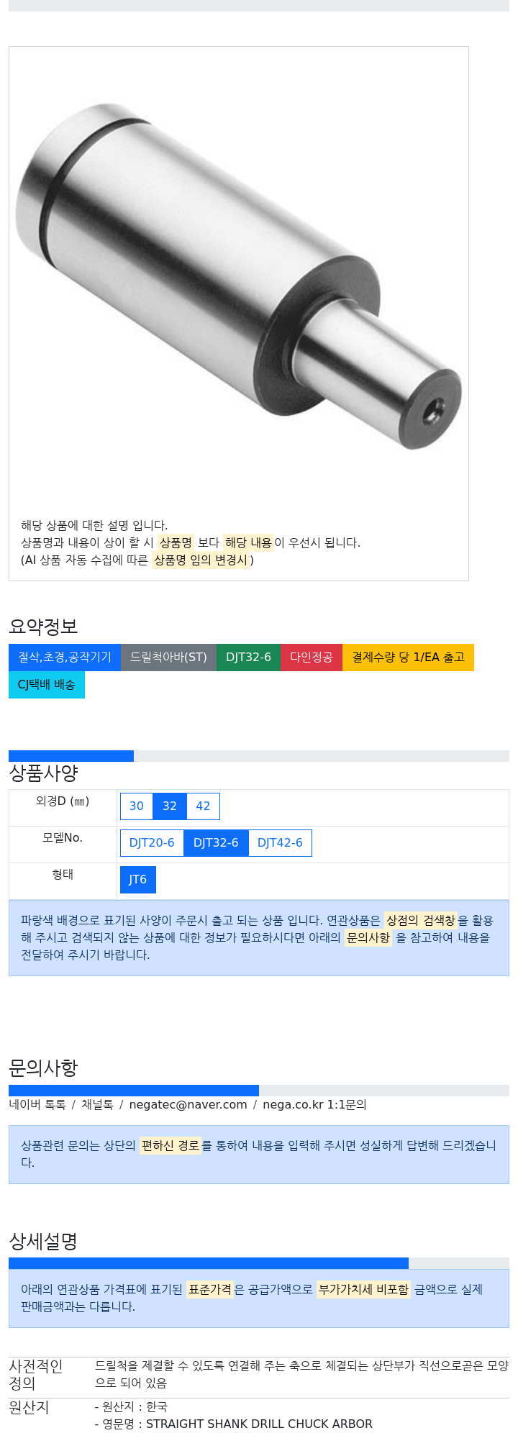The image size is (518, 1433).
Task: Open the nega.co.kr 1:1문의 link
Action: click(x=314, y=1105)
